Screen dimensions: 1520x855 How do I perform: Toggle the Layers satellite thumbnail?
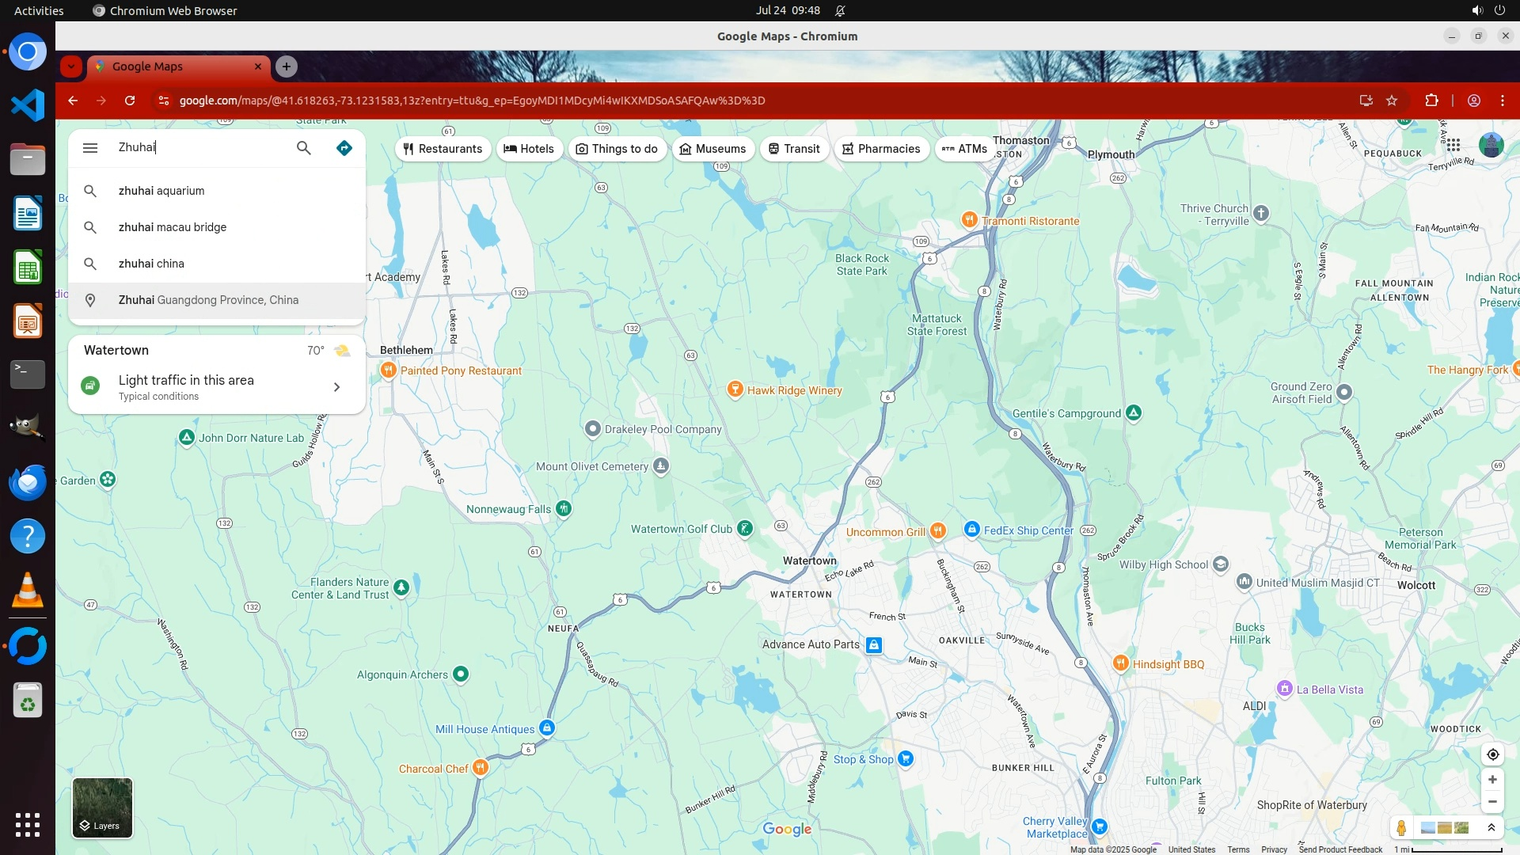(102, 807)
